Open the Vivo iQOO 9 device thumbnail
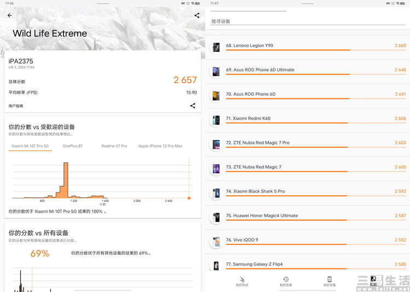The height and width of the screenshot is (292, 410). 216,242
